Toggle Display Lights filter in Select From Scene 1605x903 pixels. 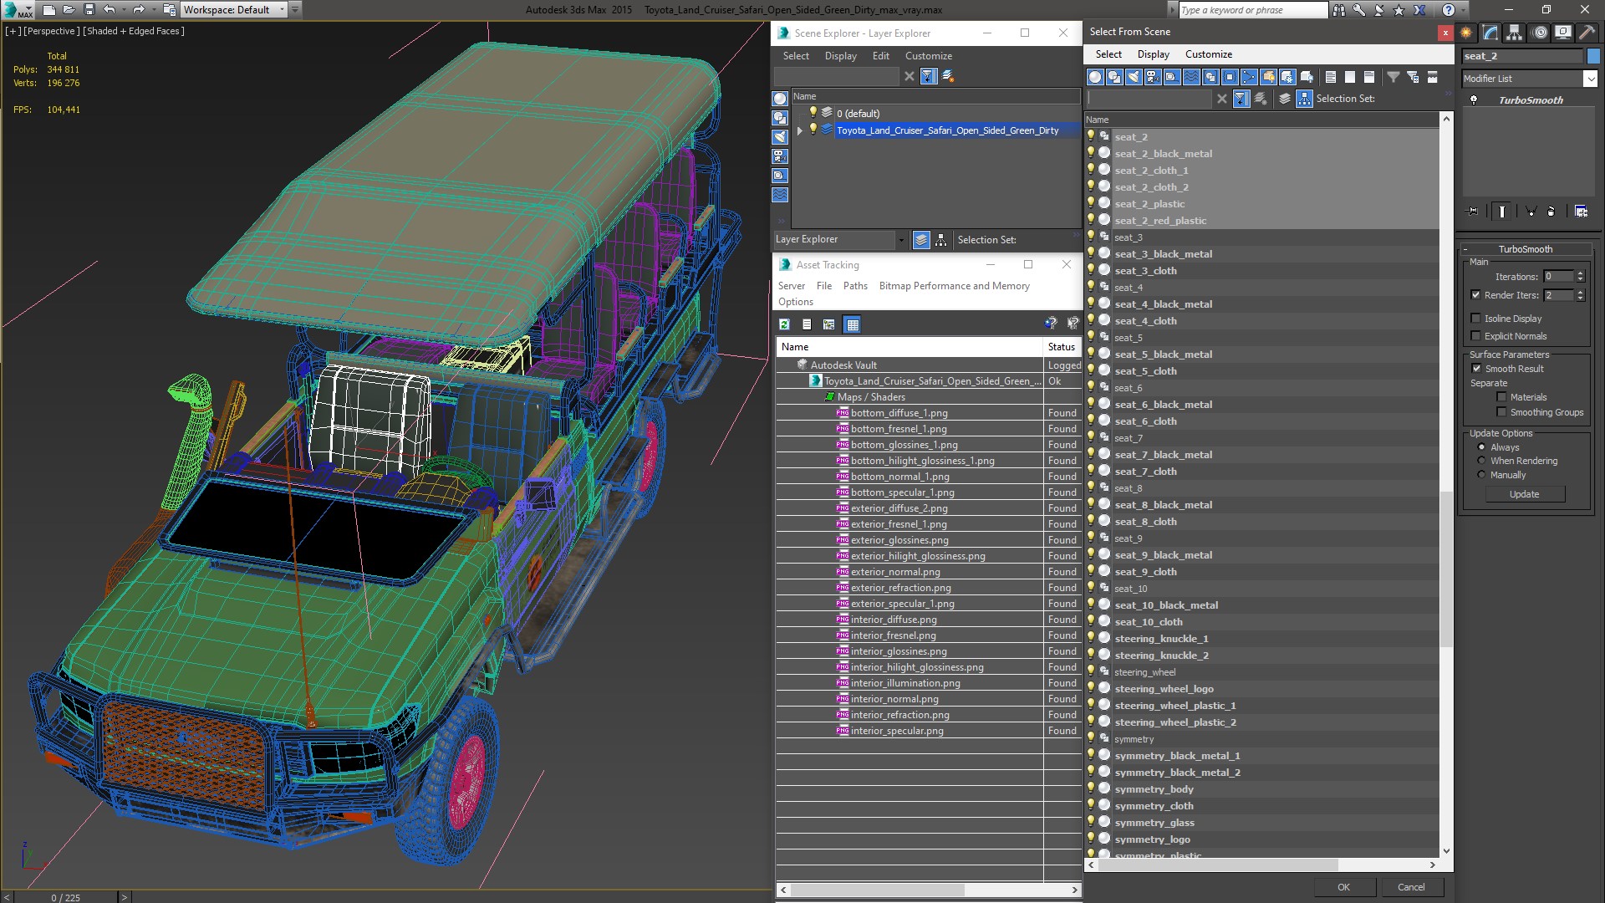point(1134,77)
